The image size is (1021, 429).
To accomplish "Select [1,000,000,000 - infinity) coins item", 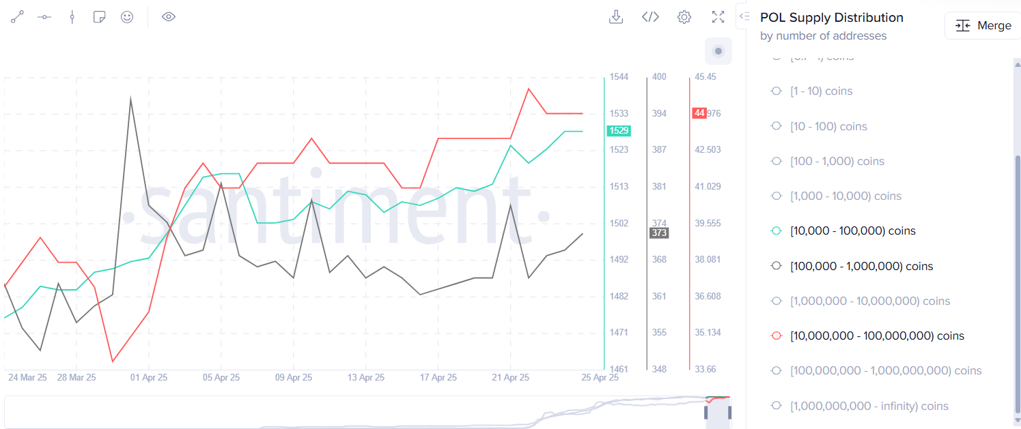I will (869, 406).
